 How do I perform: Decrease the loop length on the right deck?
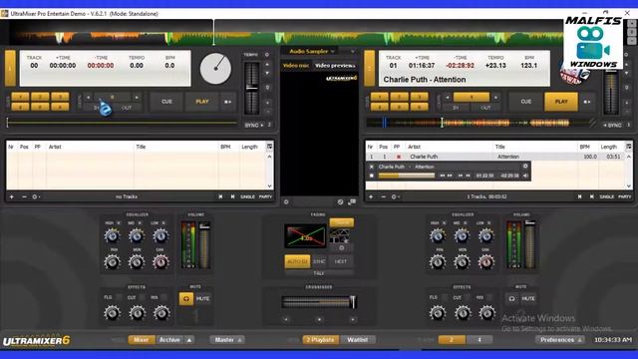point(448,98)
